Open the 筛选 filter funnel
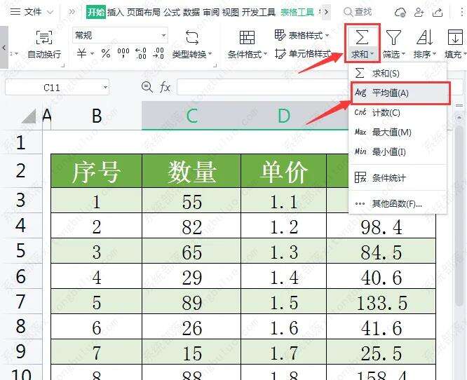Screen dimensions: 467x380 (x=394, y=44)
